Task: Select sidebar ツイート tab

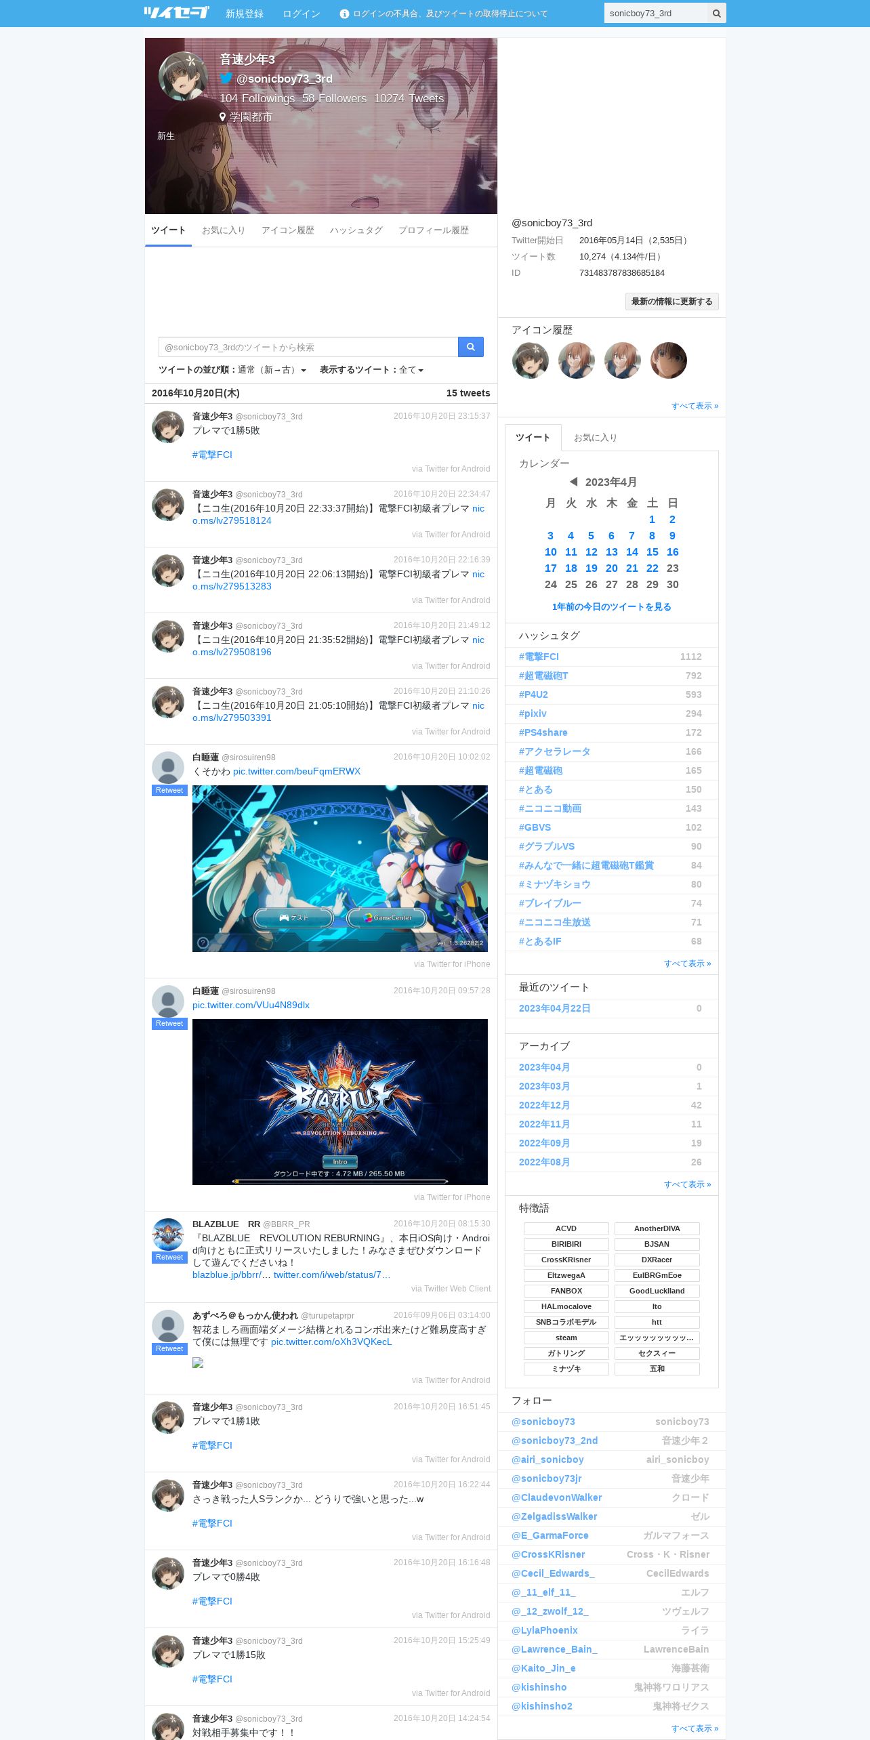Action: pyautogui.click(x=533, y=438)
